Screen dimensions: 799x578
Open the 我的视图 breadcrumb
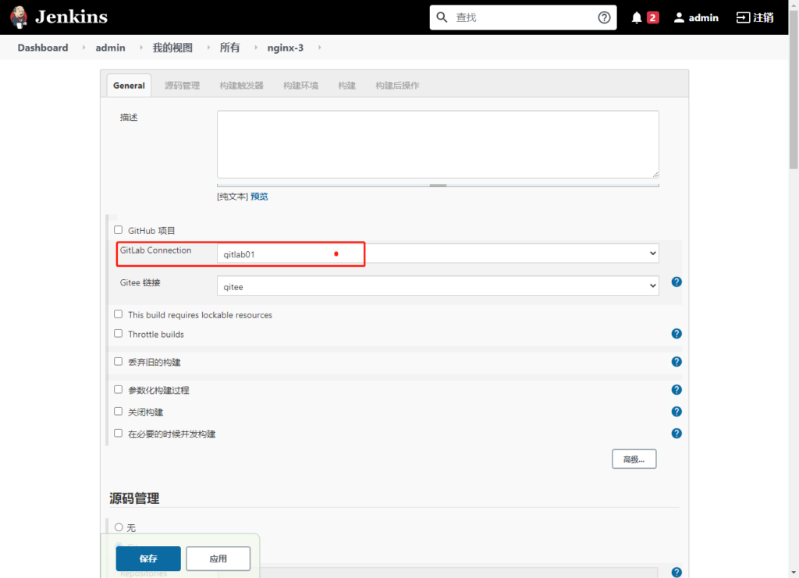[172, 48]
